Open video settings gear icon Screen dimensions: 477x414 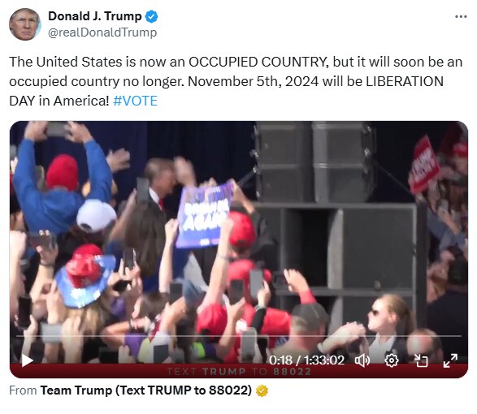point(392,360)
